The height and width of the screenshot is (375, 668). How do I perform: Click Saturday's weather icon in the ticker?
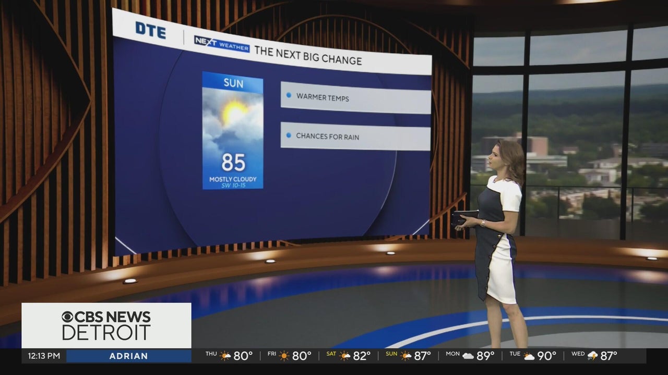(345, 356)
